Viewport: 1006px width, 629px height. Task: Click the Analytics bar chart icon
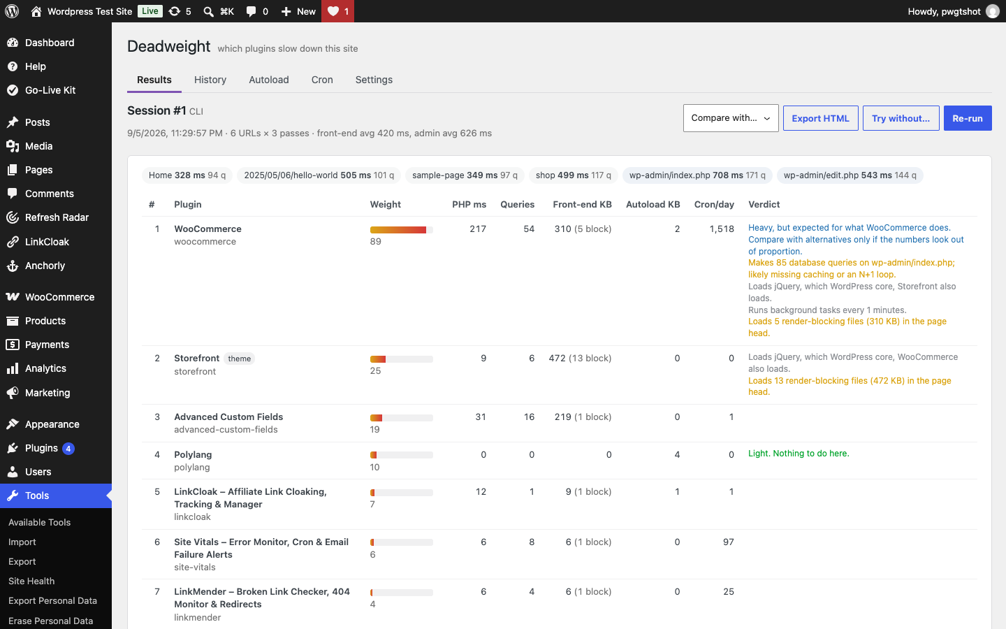pos(13,368)
